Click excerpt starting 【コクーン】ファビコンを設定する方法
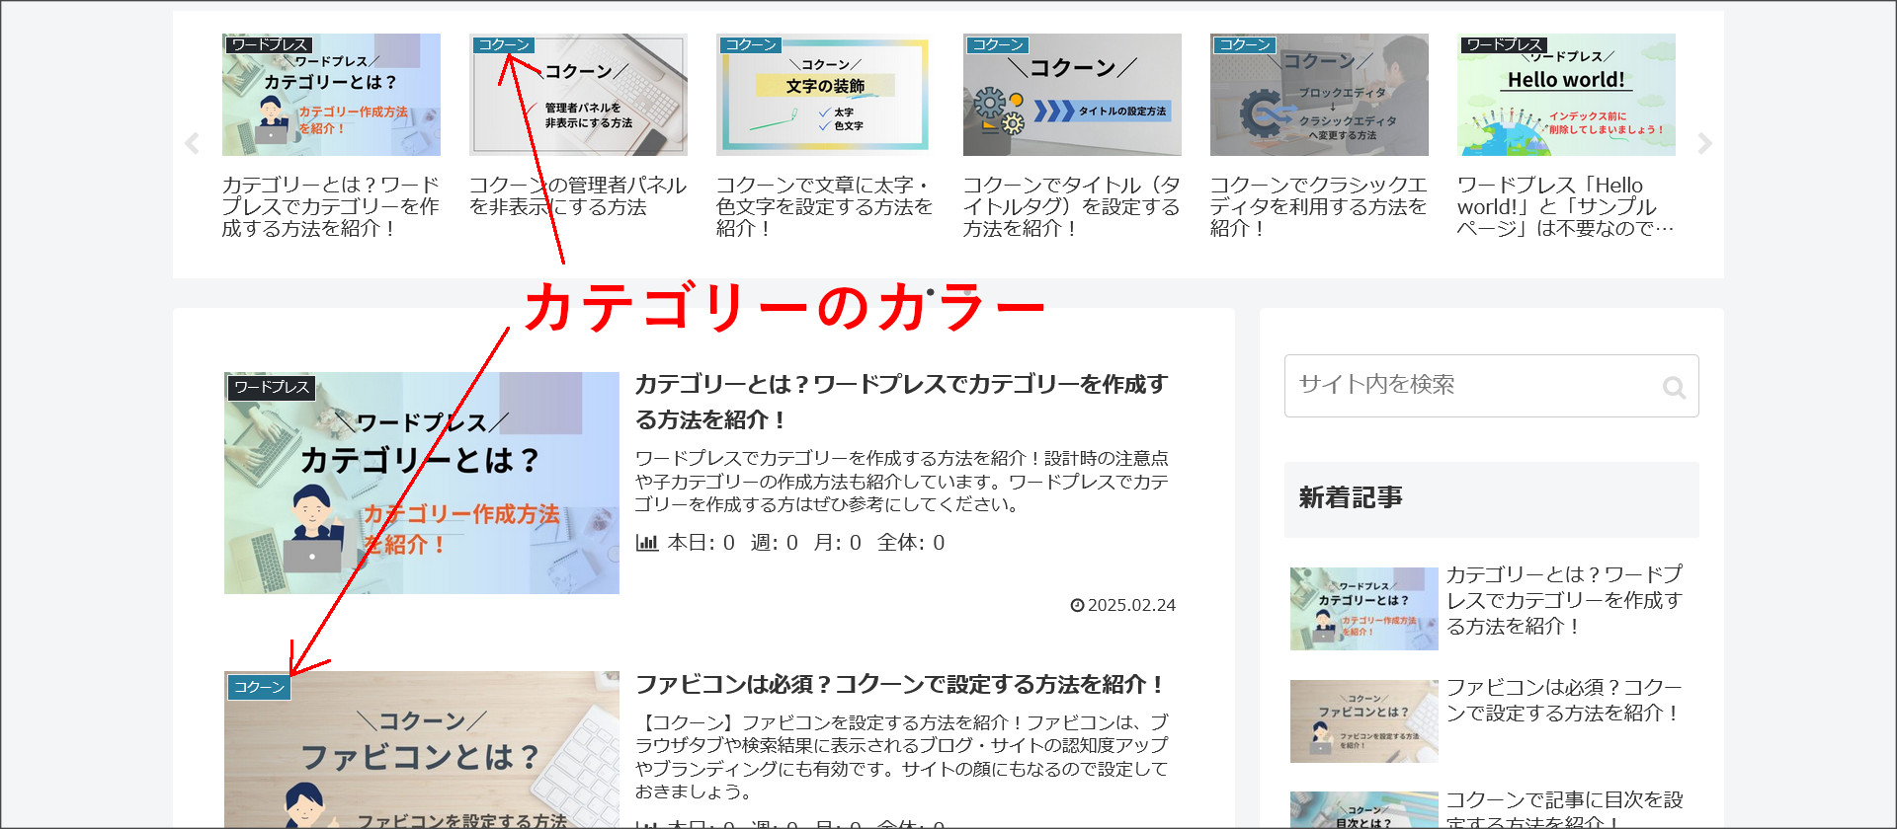 pyautogui.click(x=901, y=757)
